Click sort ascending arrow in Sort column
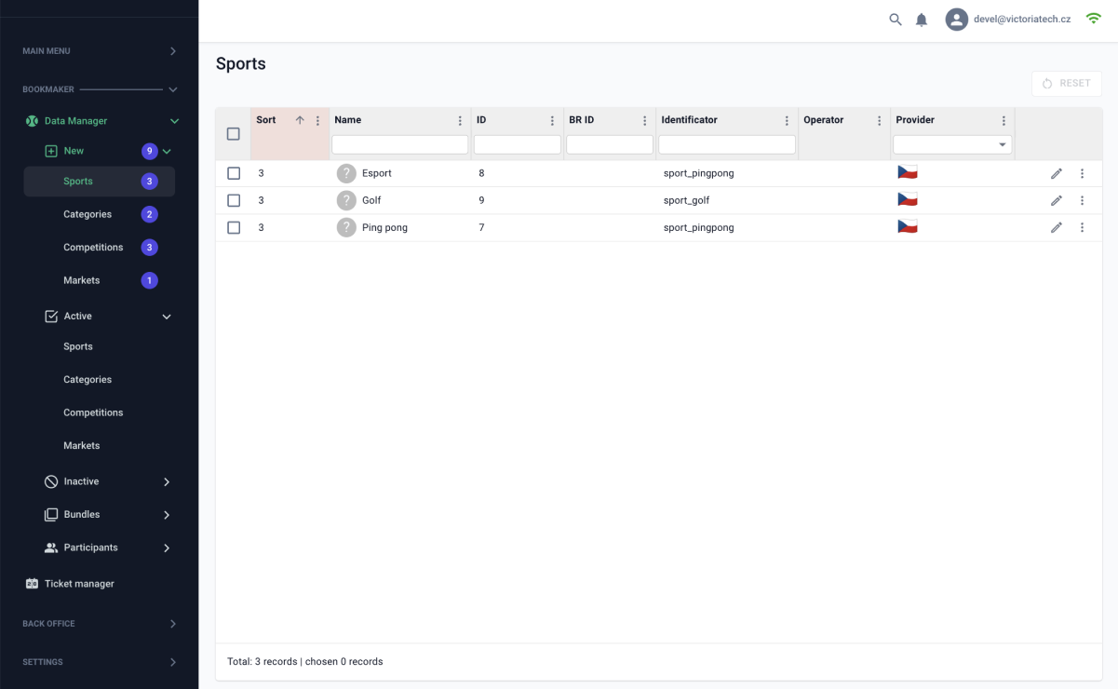Viewport: 1118px width, 689px height. [x=300, y=120]
